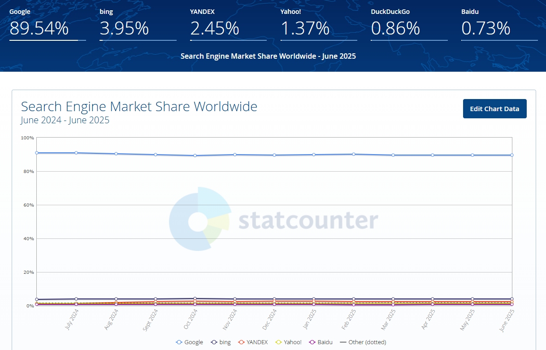Click the Yahoo! 1.37% statistic
Screen dimensions: 546x350
point(306,29)
